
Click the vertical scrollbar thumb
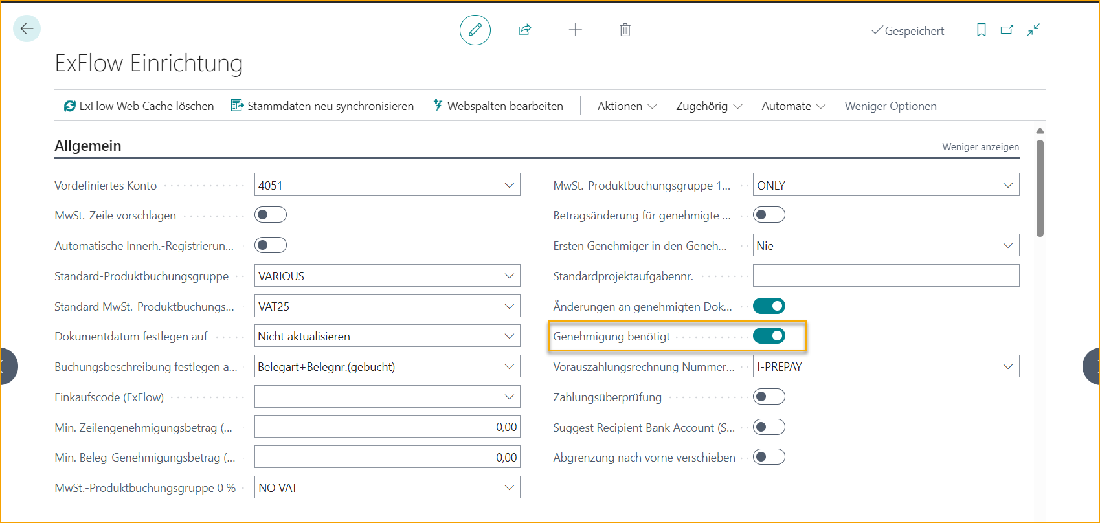(x=1040, y=188)
